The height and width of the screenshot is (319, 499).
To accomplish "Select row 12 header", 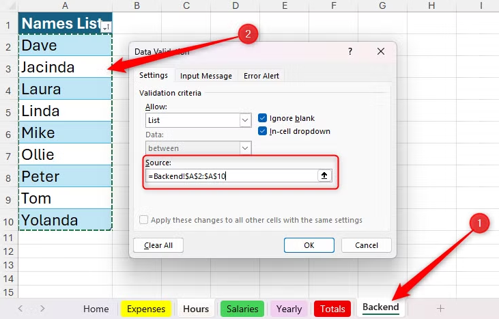I will pyautogui.click(x=8, y=251).
